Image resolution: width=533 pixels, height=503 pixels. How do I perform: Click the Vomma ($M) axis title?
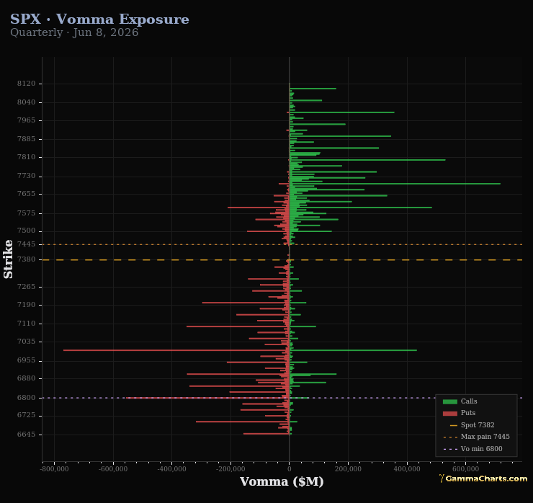tap(282, 481)
